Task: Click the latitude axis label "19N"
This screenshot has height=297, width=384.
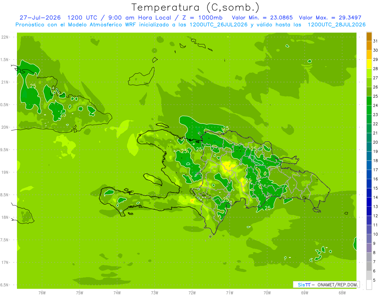Action: (x=5, y=172)
